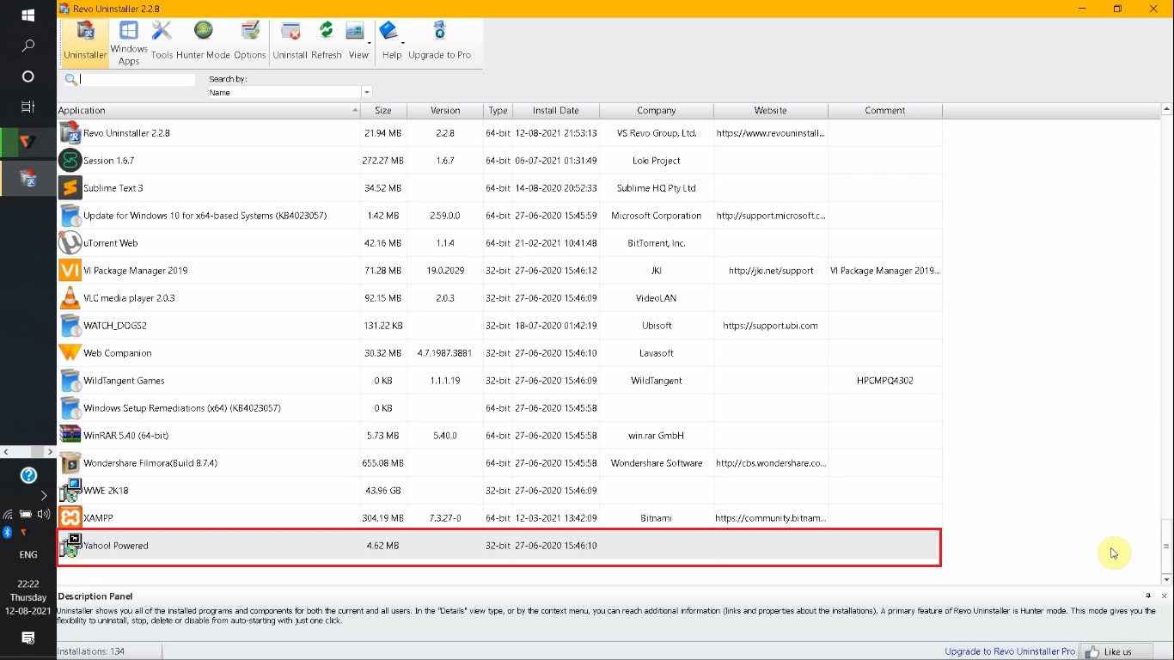This screenshot has width=1174, height=660.
Task: Sort by the Size column header
Action: click(383, 110)
